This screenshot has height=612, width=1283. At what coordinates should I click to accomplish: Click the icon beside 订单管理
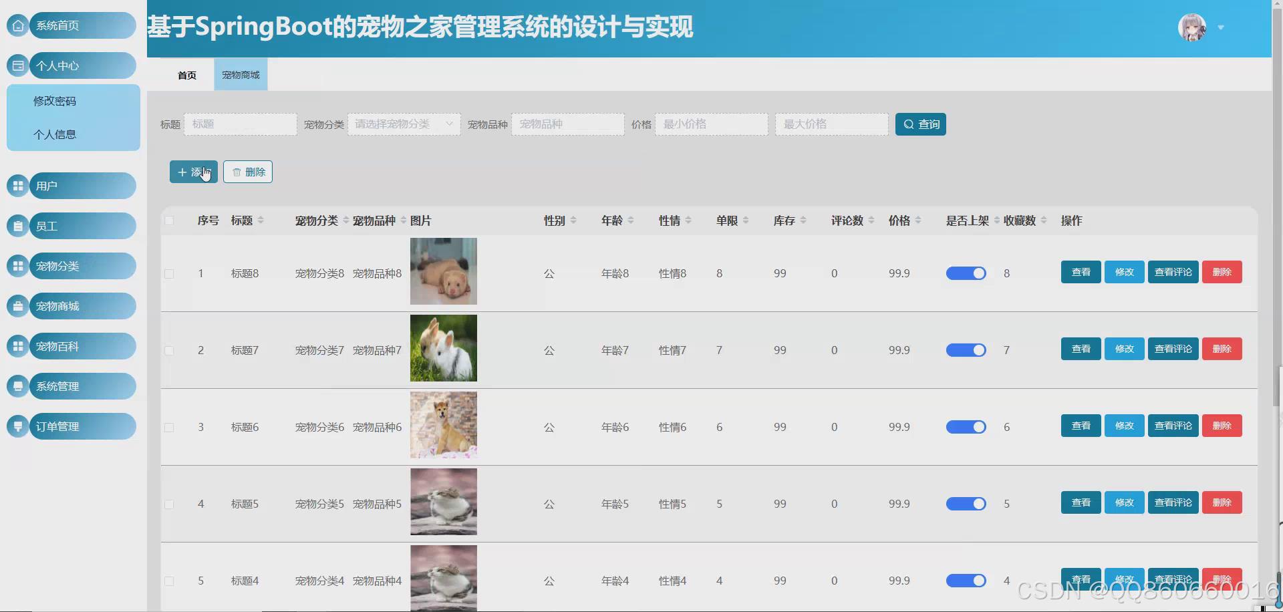(x=18, y=426)
